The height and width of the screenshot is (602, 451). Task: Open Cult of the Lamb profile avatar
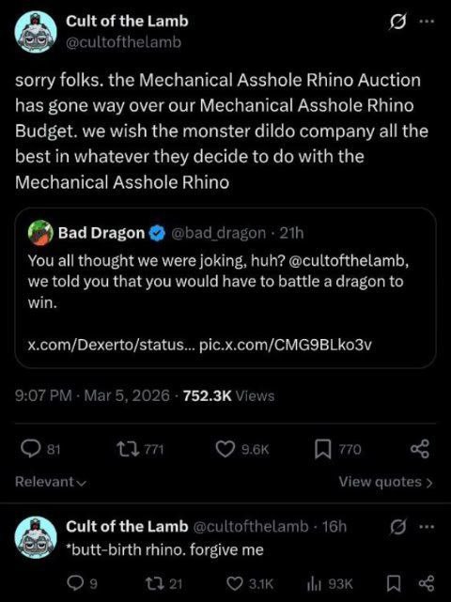(36, 32)
